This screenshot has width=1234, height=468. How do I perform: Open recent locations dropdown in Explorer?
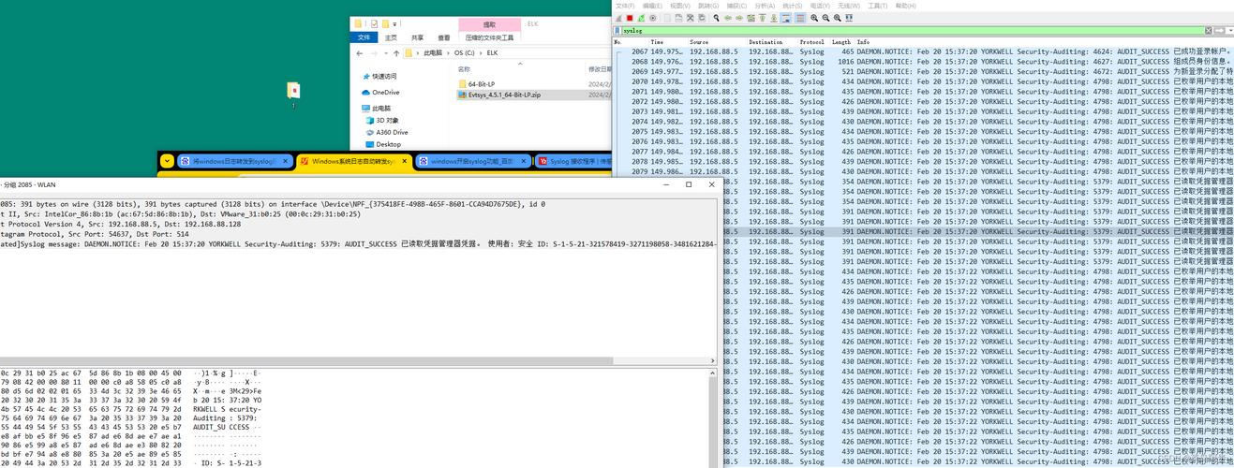coord(386,53)
